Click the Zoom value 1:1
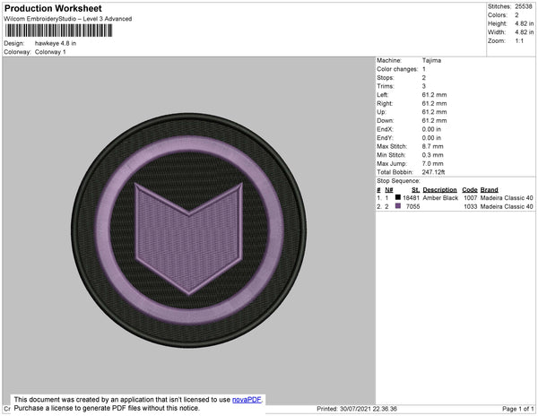This screenshot has height=416, width=538. pyautogui.click(x=519, y=41)
